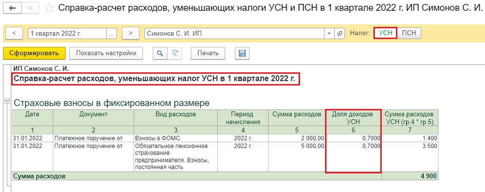Click the 'Период начисления' column header
The image size is (485, 192).
[243, 118]
